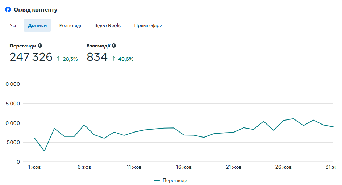Click the 1 жов axis label
This screenshot has height=185, width=342.
(x=34, y=167)
